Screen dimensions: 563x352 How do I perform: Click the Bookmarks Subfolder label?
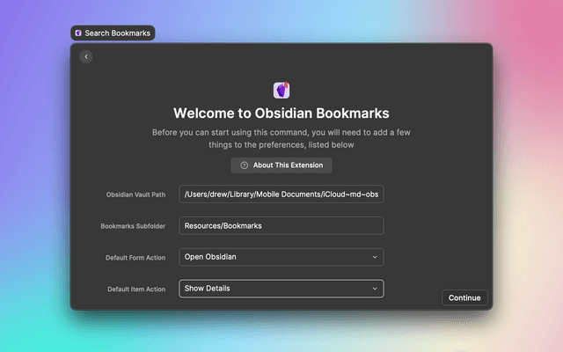(134, 226)
